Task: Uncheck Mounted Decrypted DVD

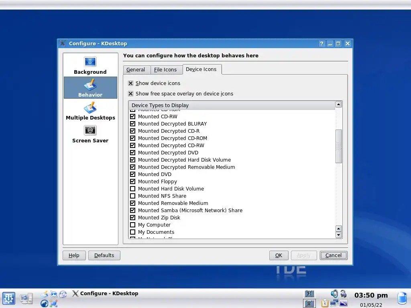Action: (x=132, y=153)
